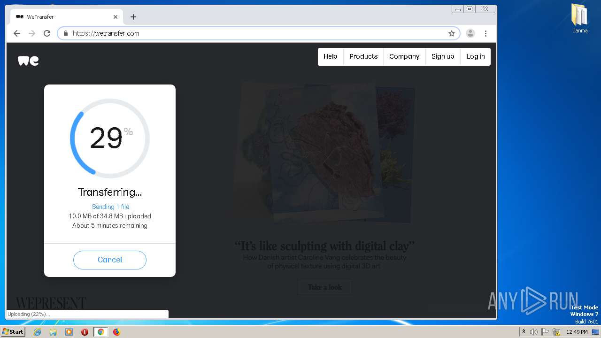Open Windows Media Player taskbar icon
Viewport: 601px width, 338px height.
coord(69,332)
